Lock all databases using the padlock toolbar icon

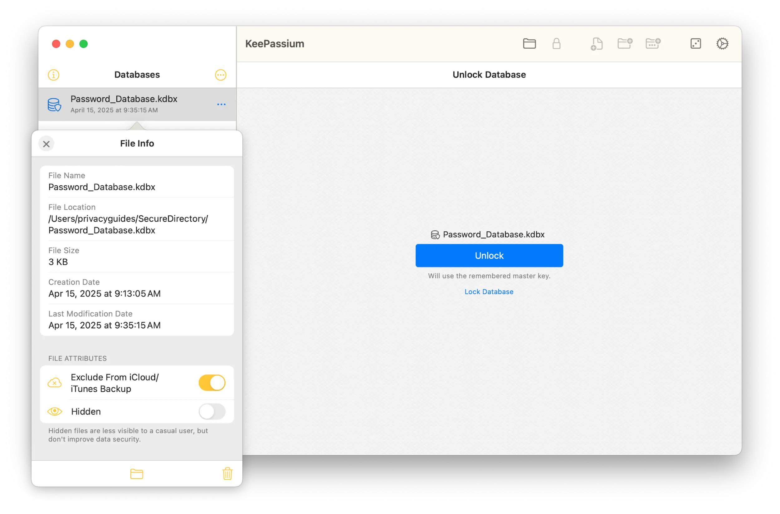(557, 43)
